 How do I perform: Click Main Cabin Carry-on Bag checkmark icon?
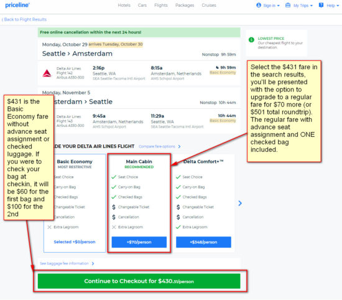click(114, 187)
